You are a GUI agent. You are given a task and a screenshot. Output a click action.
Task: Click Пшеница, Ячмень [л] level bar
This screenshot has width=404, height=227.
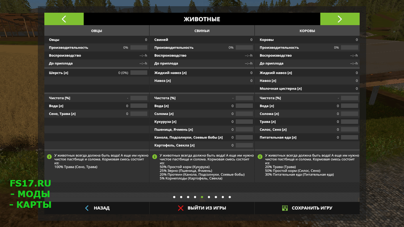(x=244, y=129)
